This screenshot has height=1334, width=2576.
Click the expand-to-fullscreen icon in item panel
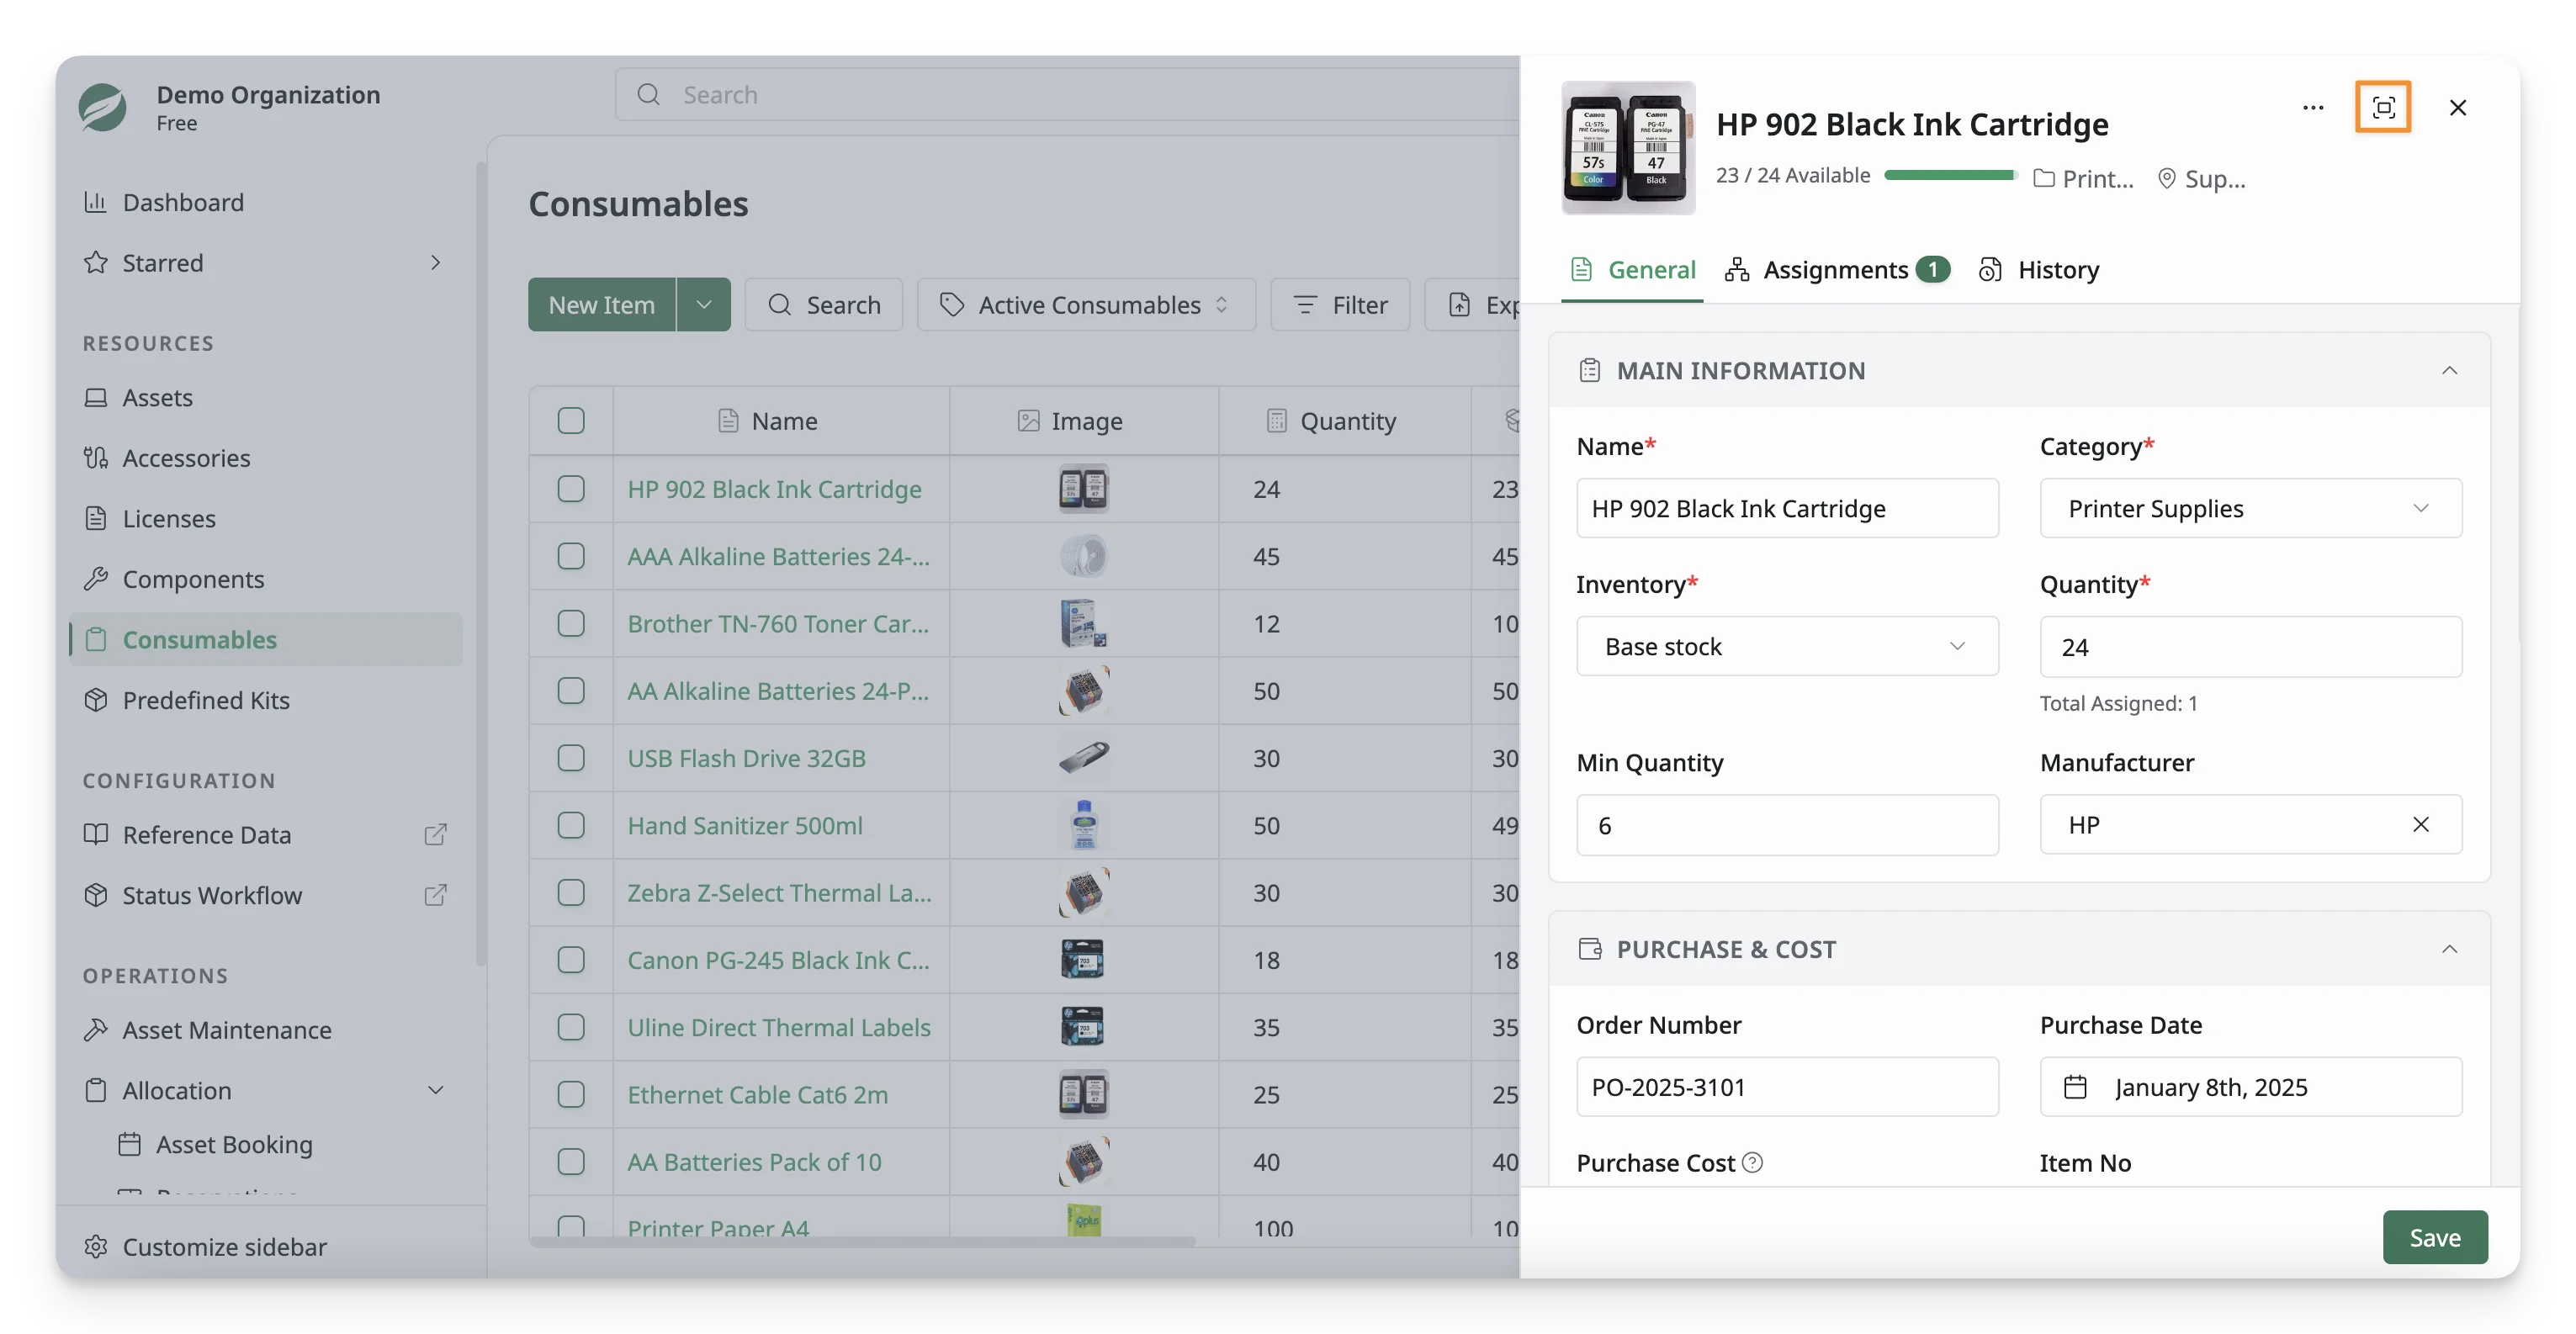click(2382, 107)
